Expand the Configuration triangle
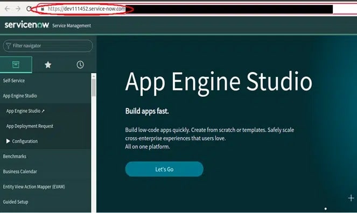Image resolution: width=357 pixels, height=213 pixels. [x=8, y=141]
